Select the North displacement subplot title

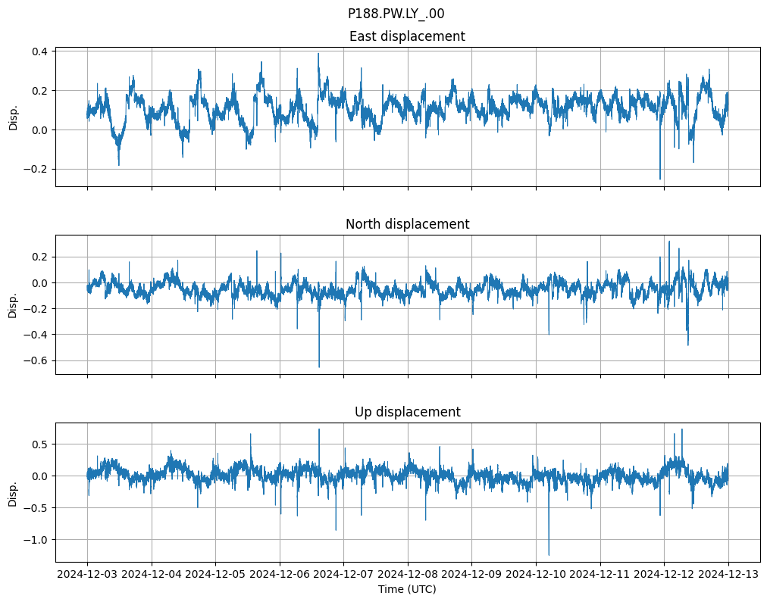pos(407,224)
